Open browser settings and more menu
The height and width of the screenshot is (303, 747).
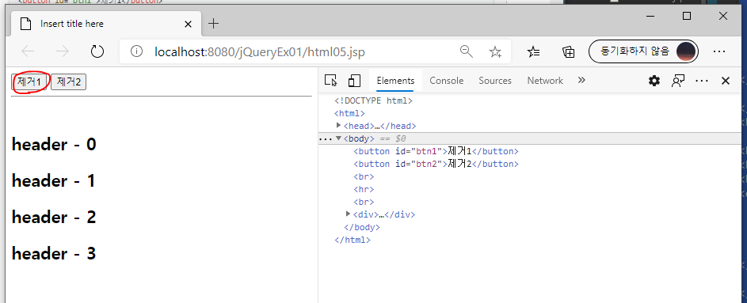click(719, 51)
